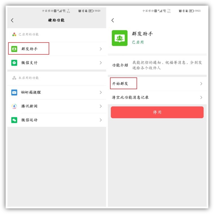This screenshot has width=214, height=214.
Task: Open the QQ邮箱提醒 list item
Action: coord(57,92)
